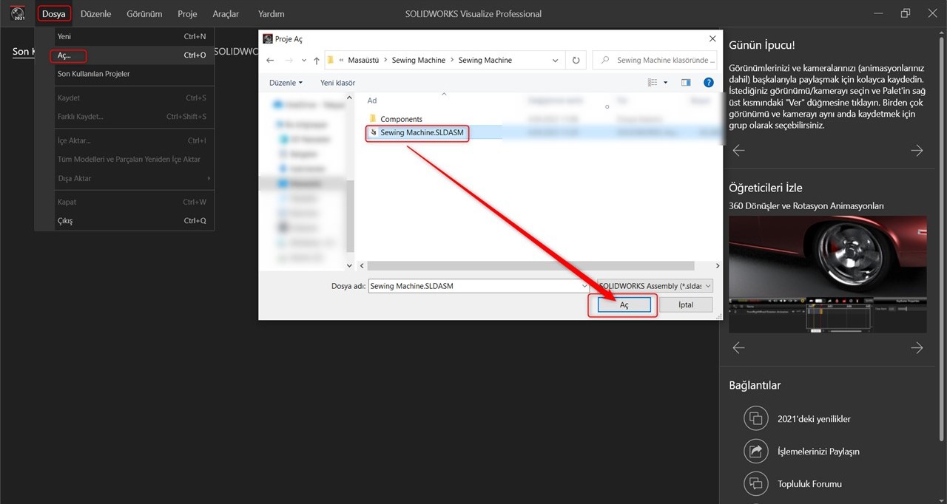
Task: Go up one folder level
Action: [317, 60]
